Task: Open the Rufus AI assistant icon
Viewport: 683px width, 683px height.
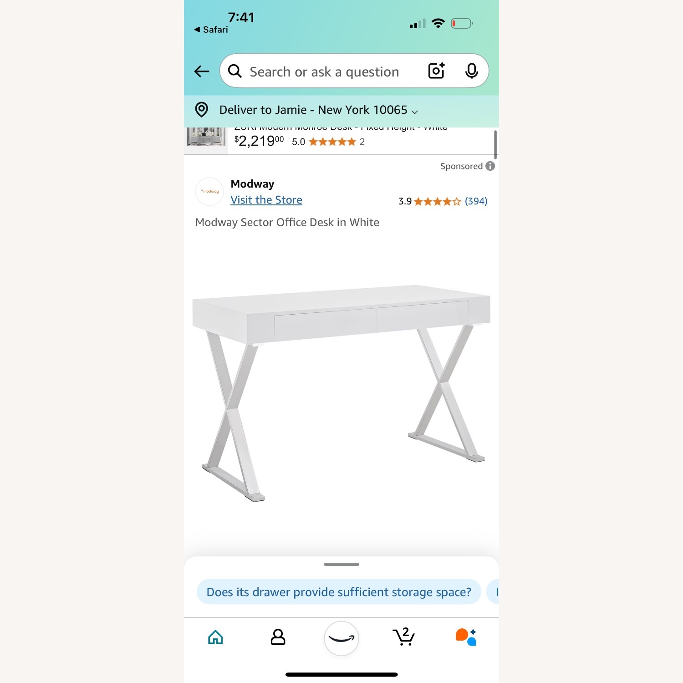Action: [x=466, y=637]
